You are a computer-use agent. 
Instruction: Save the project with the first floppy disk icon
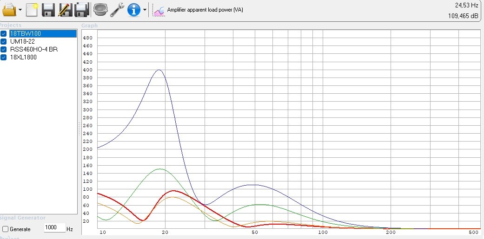(48, 9)
